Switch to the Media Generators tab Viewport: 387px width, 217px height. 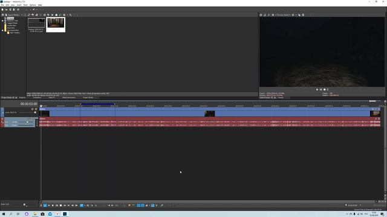click(x=69, y=98)
